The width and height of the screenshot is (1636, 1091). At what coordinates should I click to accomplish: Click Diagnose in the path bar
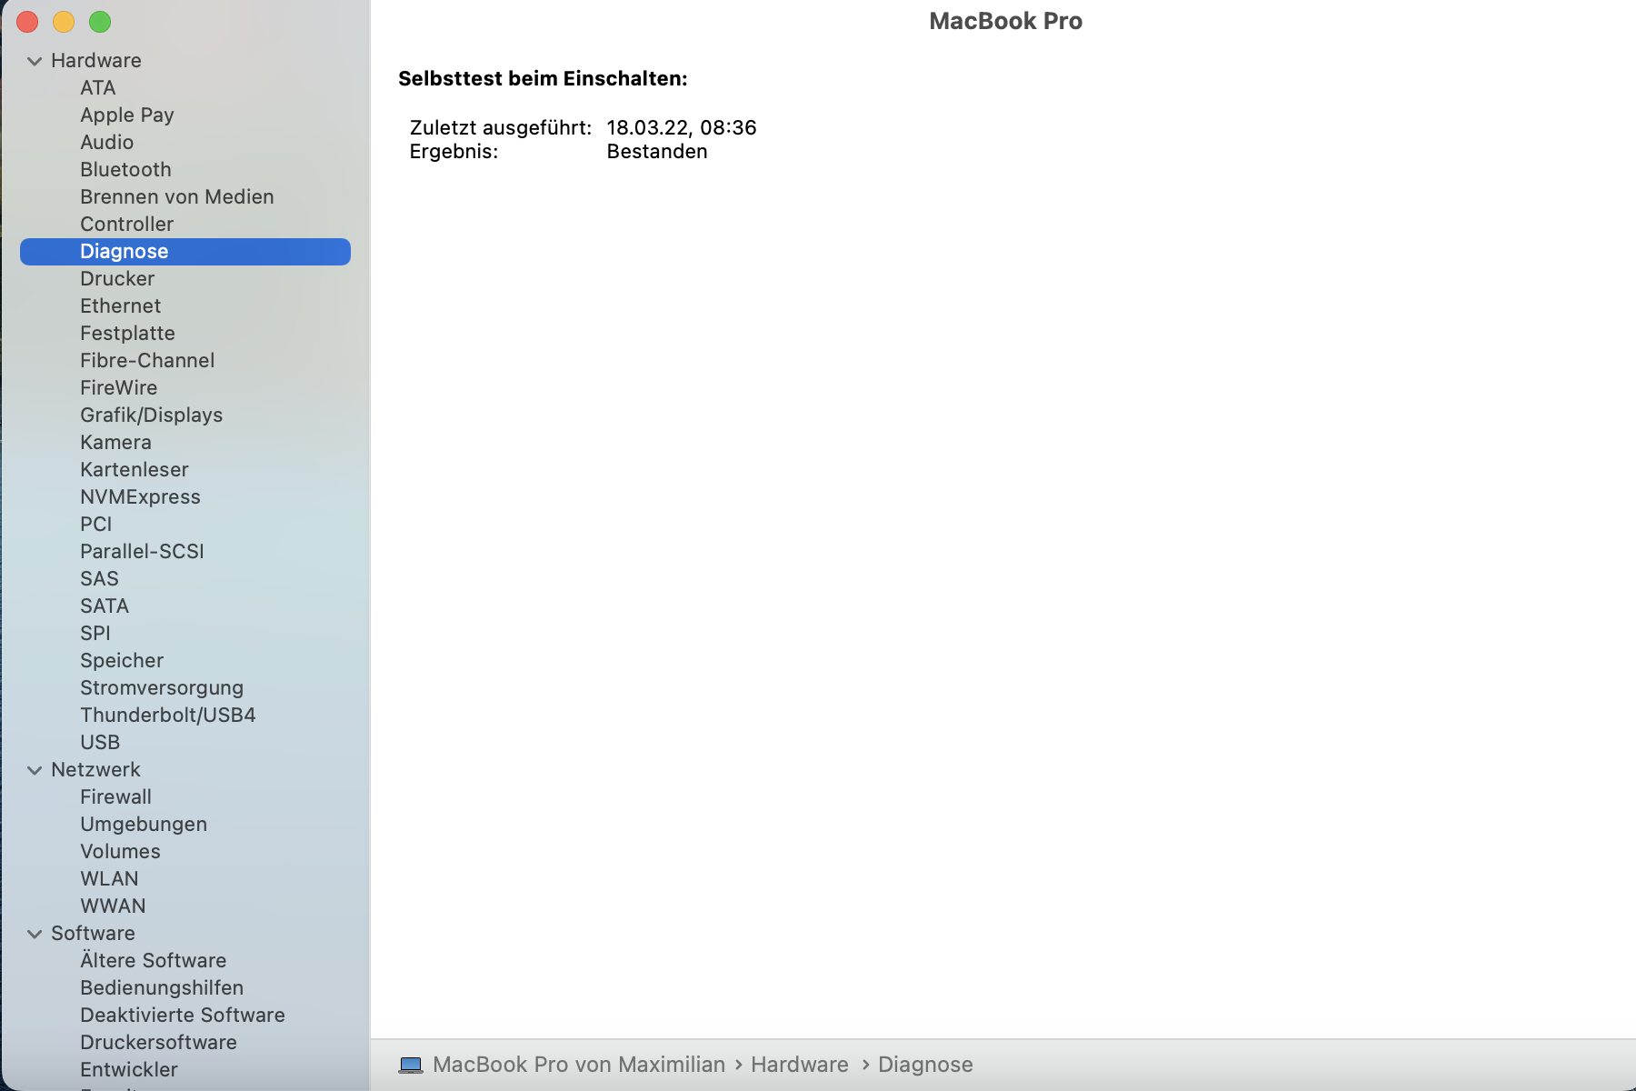point(925,1065)
